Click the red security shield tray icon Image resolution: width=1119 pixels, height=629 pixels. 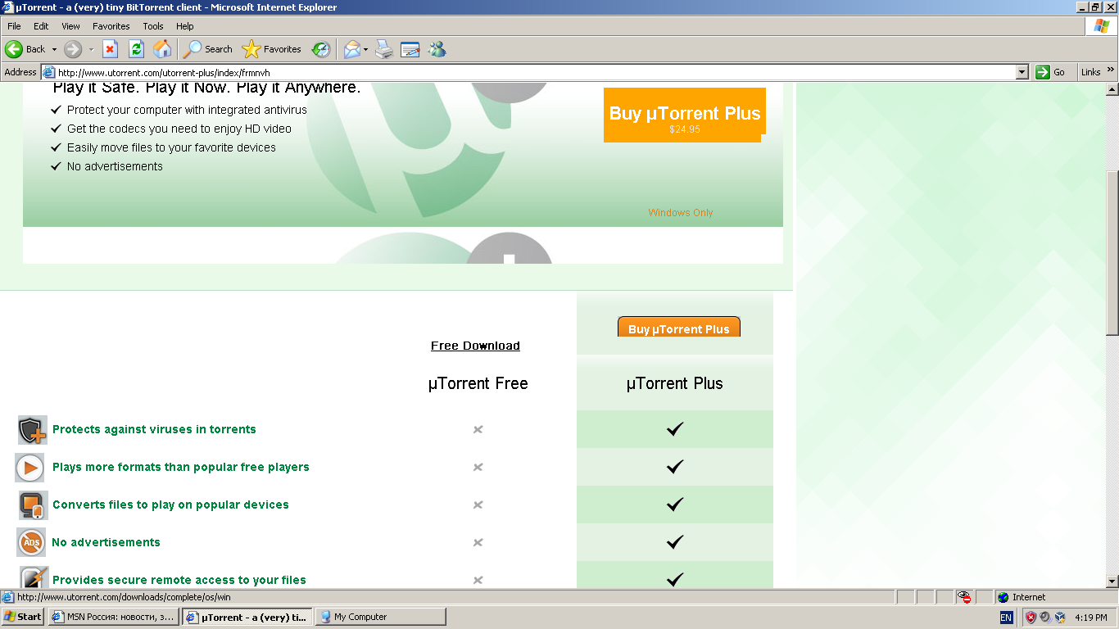point(1031,618)
